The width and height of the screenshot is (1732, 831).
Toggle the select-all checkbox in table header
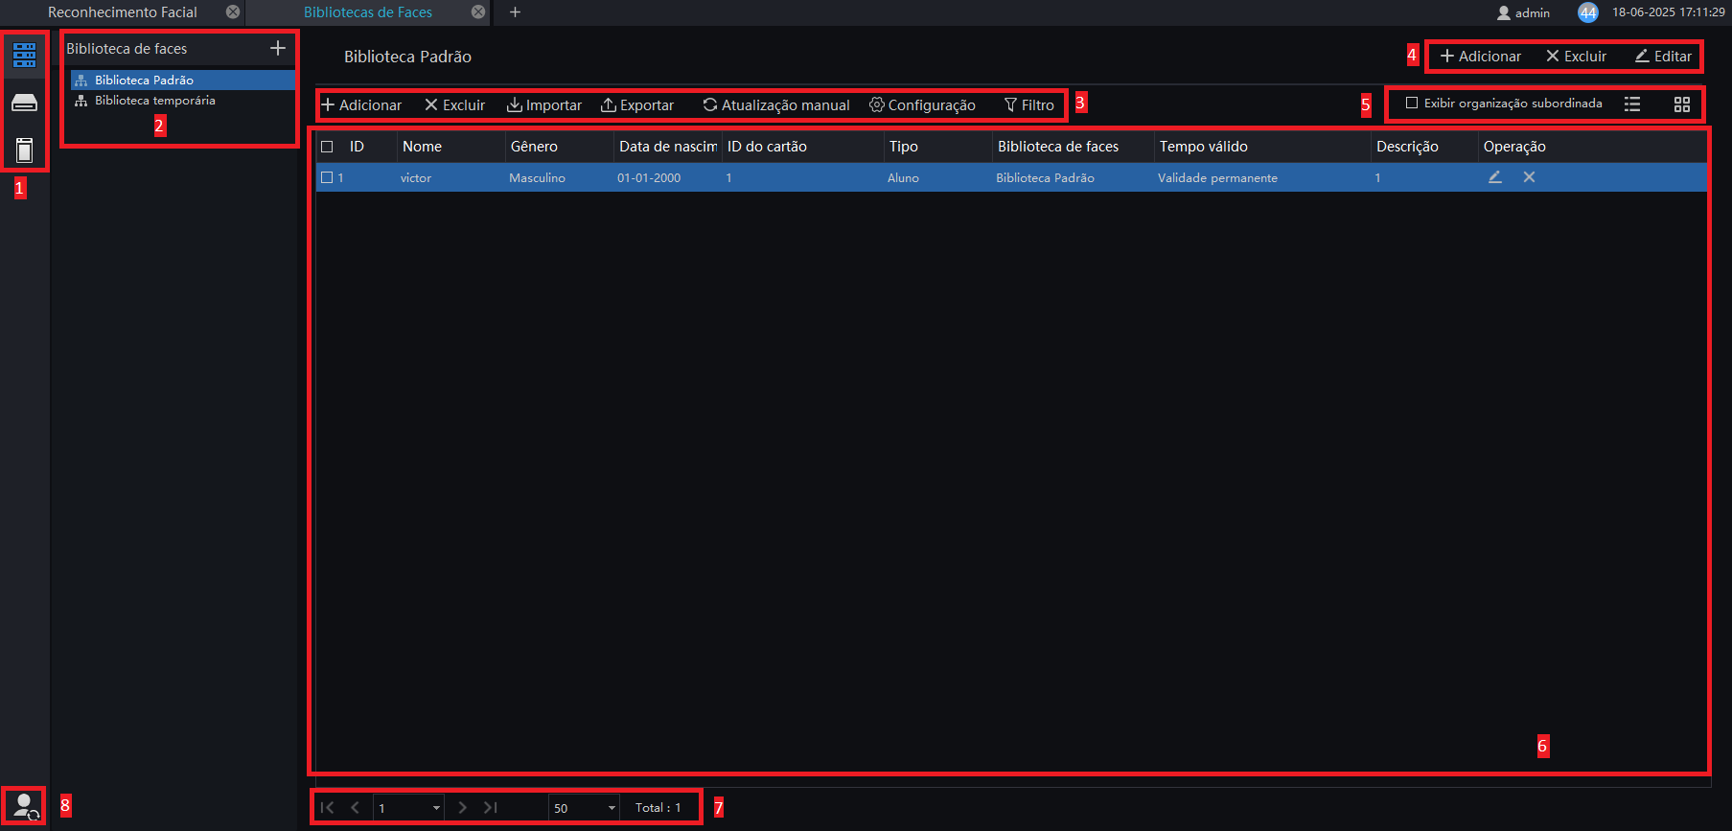pos(327,147)
